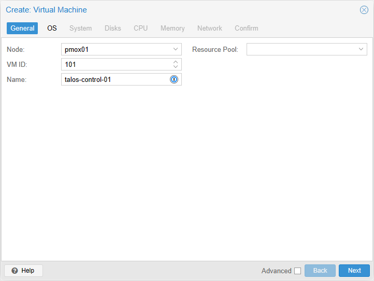This screenshot has height=281, width=374.
Task: Click the question mark Help icon
Action: click(x=15, y=271)
